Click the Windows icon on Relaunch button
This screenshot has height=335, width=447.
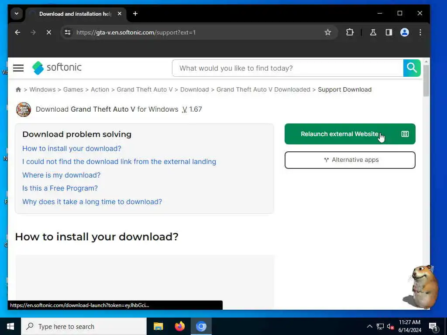(405, 134)
